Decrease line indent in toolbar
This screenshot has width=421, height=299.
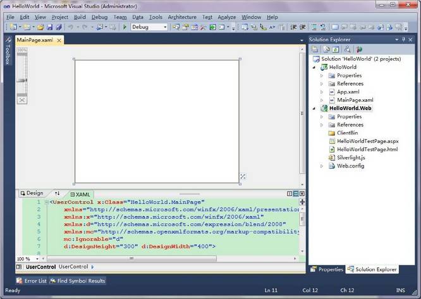click(x=293, y=27)
